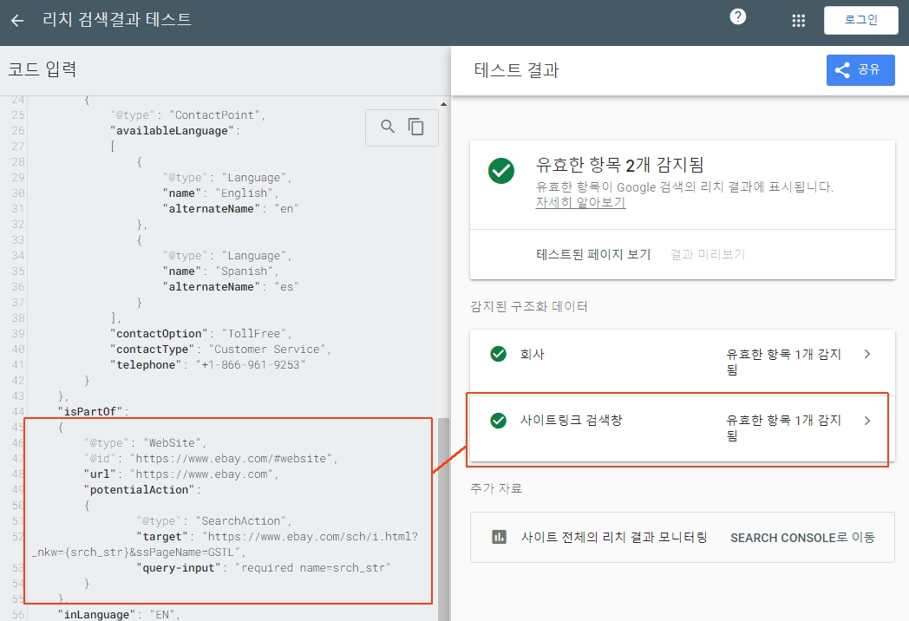Image resolution: width=909 pixels, height=621 pixels.
Task: Click SEARCH CONSOLE로 이동 link
Action: pos(802,538)
